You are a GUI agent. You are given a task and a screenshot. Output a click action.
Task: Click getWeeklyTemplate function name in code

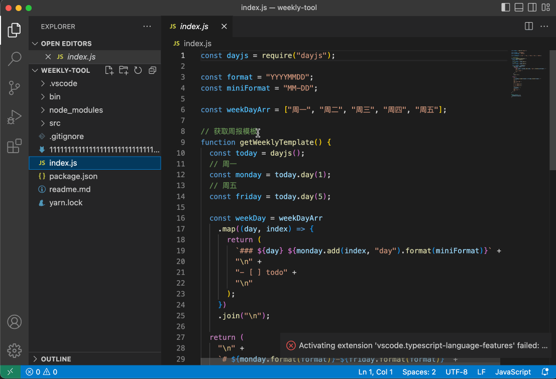click(x=277, y=142)
